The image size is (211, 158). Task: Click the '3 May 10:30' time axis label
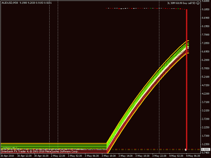109,156
